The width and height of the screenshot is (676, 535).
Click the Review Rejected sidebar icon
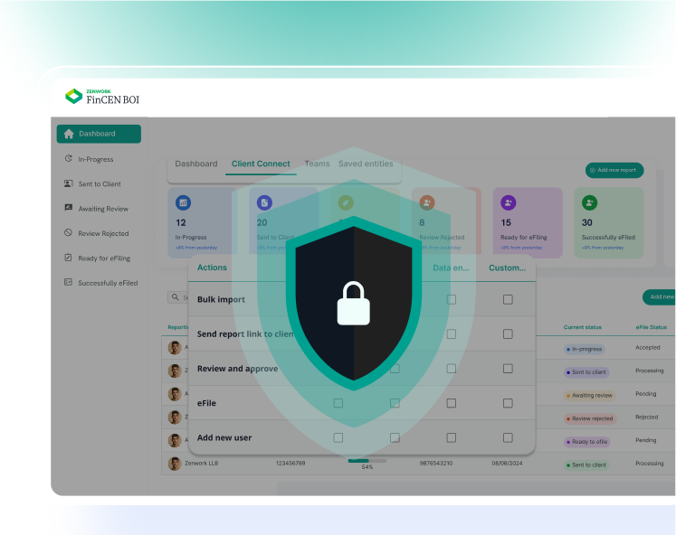click(68, 232)
